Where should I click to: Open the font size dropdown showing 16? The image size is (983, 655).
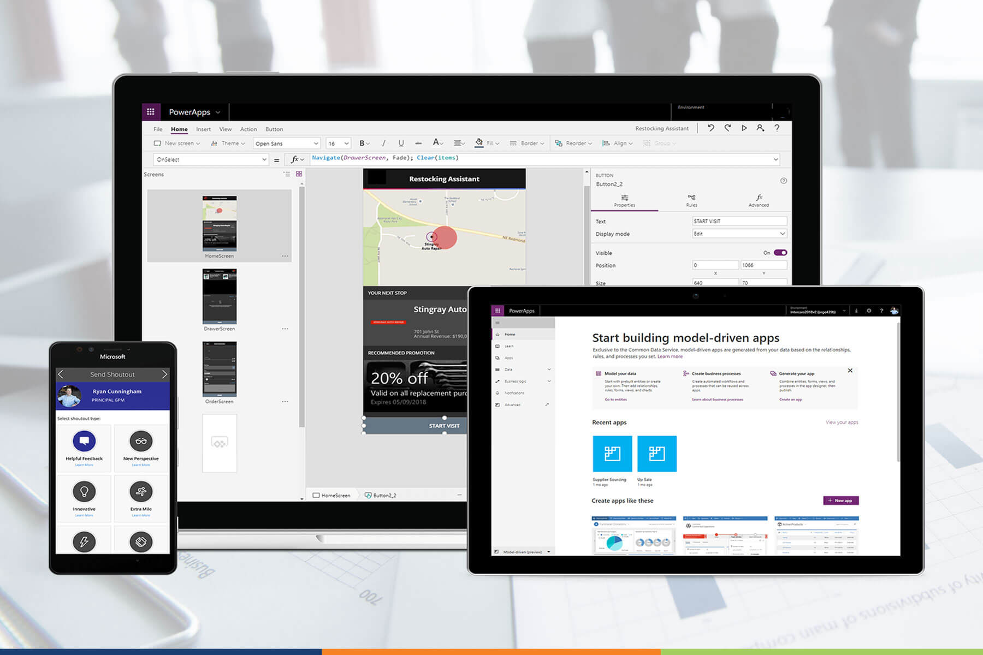[338, 144]
